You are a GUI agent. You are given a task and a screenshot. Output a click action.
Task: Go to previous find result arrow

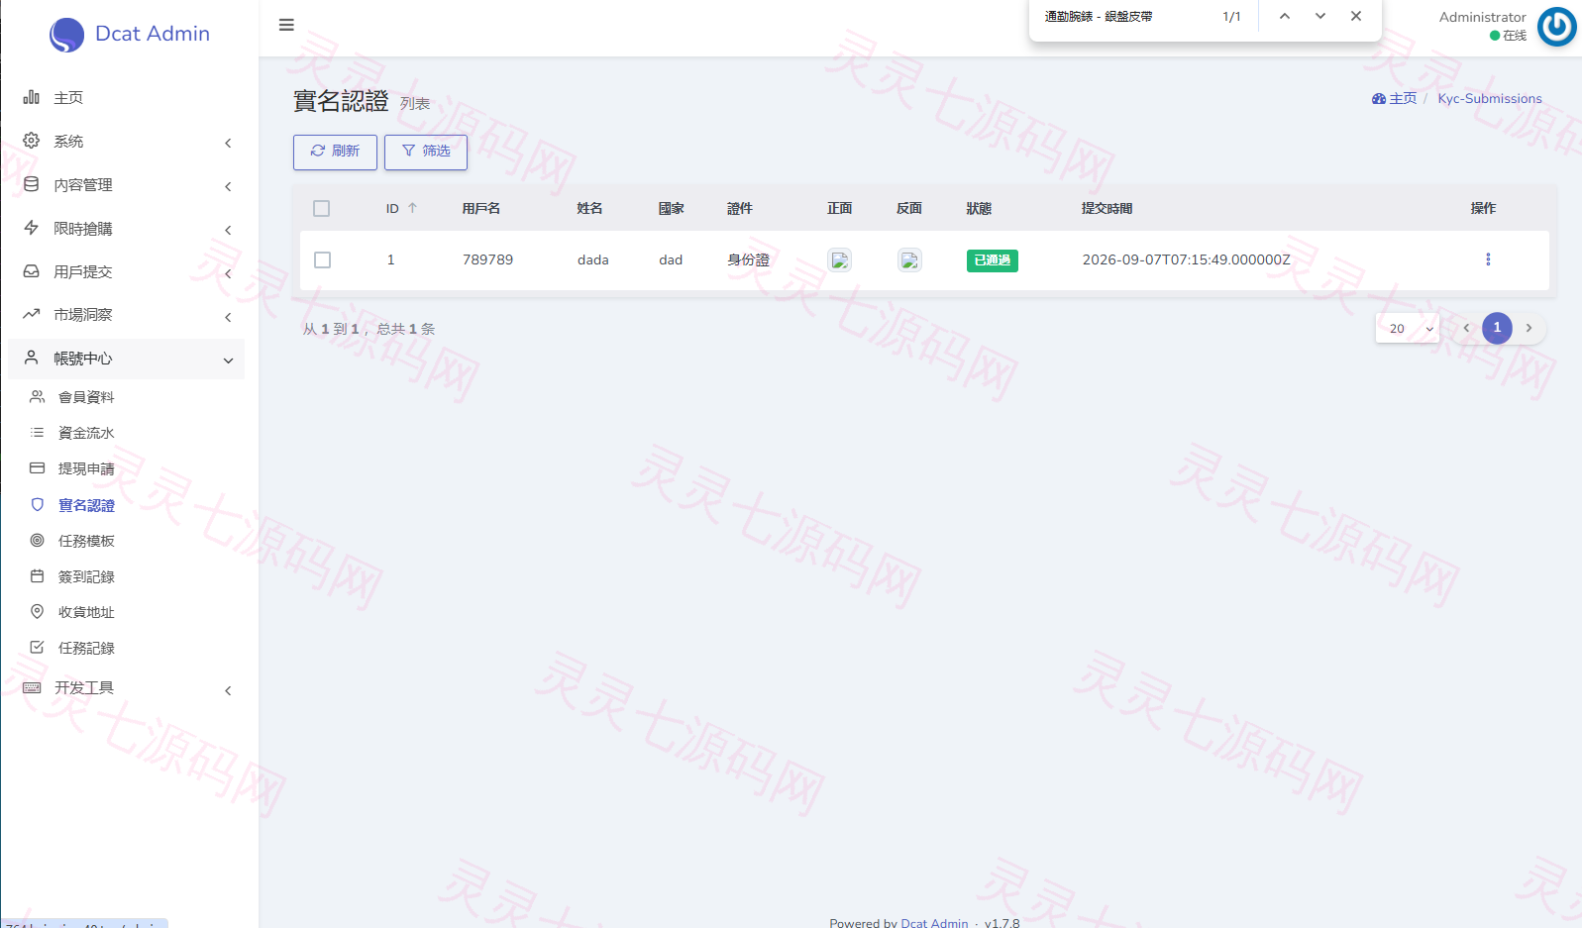point(1285,16)
